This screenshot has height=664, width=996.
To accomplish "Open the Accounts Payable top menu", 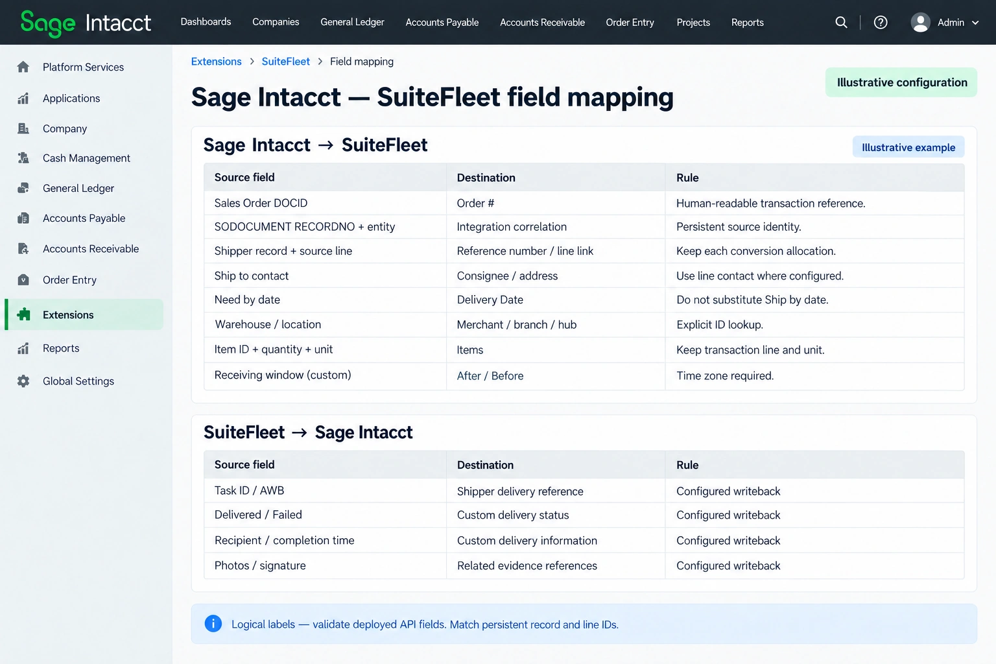I will click(442, 22).
